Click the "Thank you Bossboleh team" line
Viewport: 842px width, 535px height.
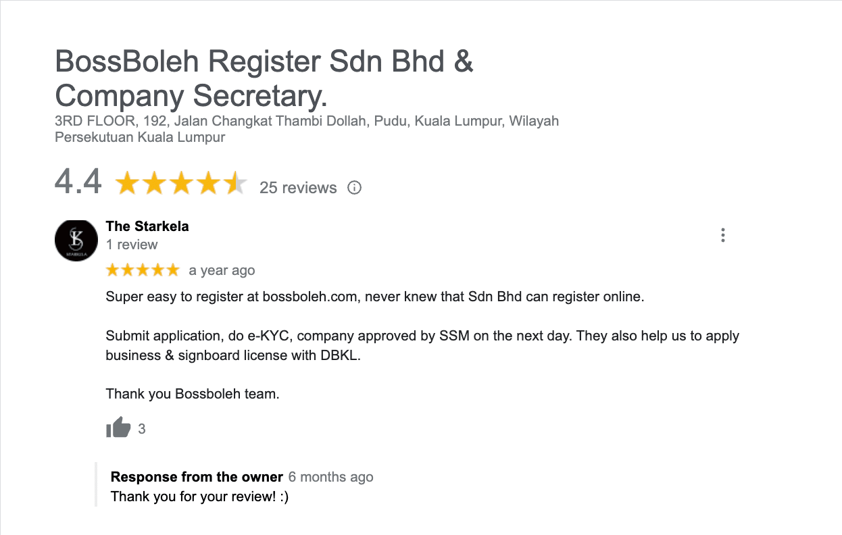(x=193, y=394)
